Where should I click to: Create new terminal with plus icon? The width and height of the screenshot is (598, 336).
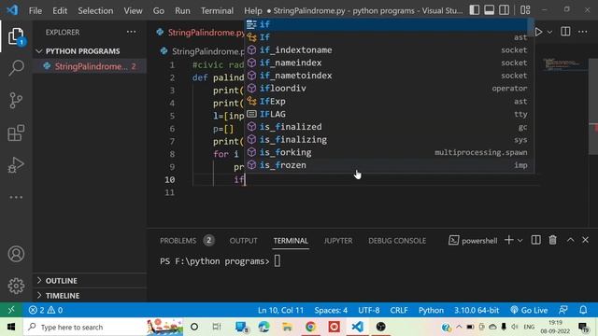tap(508, 240)
